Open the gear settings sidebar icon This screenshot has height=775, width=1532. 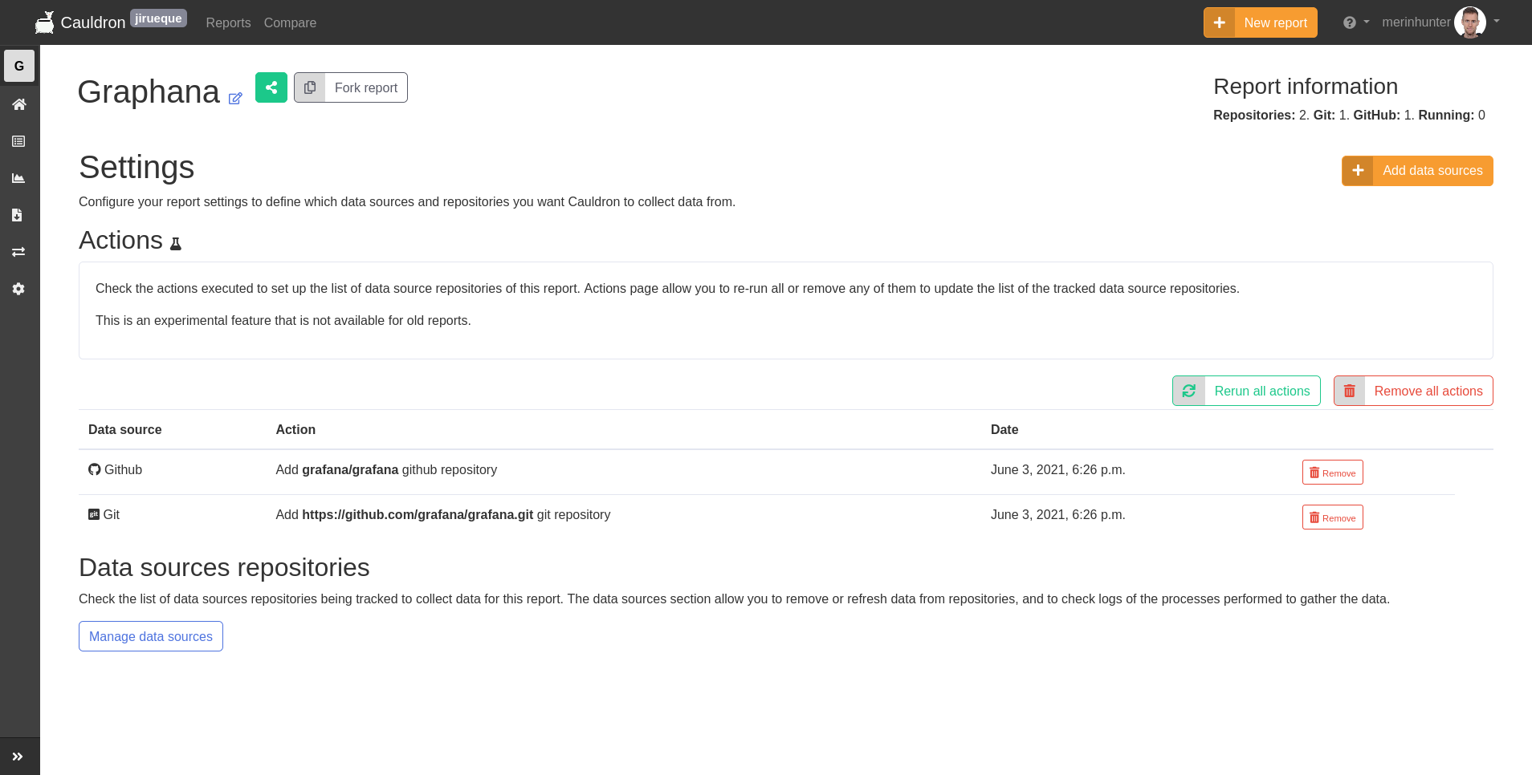(x=19, y=289)
